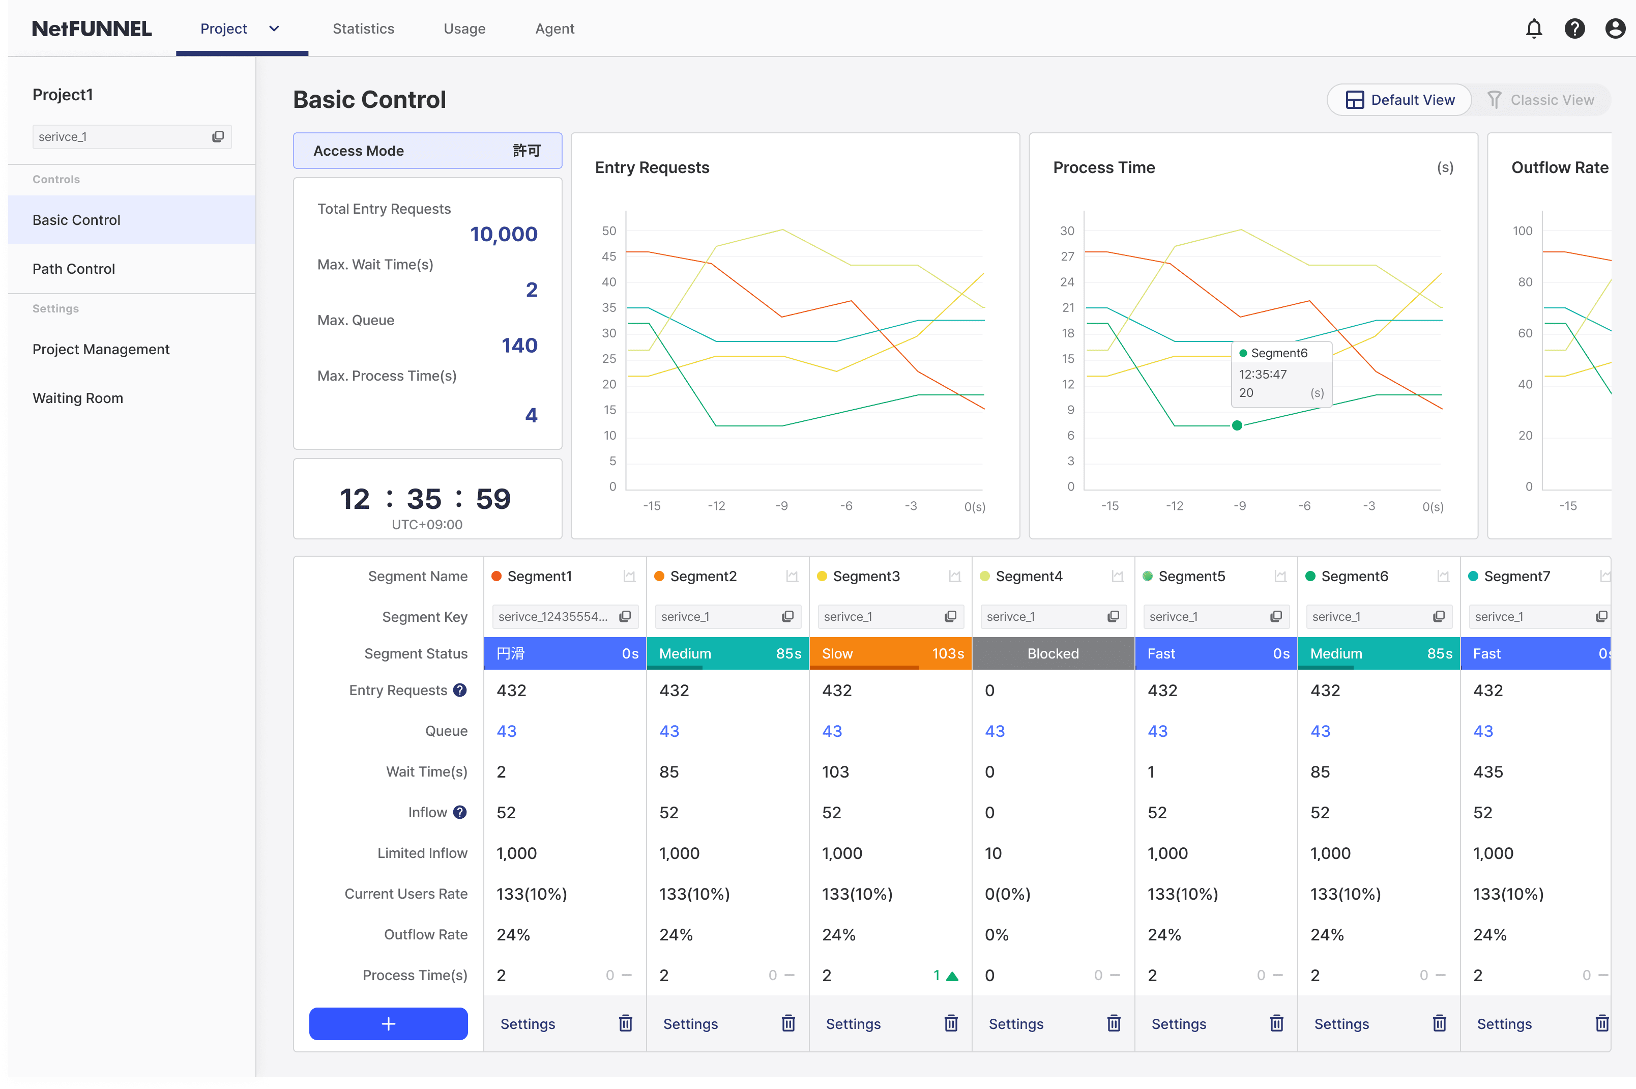Copy the sidebar serivce_1 project key

(218, 137)
